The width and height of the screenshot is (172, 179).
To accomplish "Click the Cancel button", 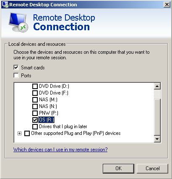I will click(152, 168).
